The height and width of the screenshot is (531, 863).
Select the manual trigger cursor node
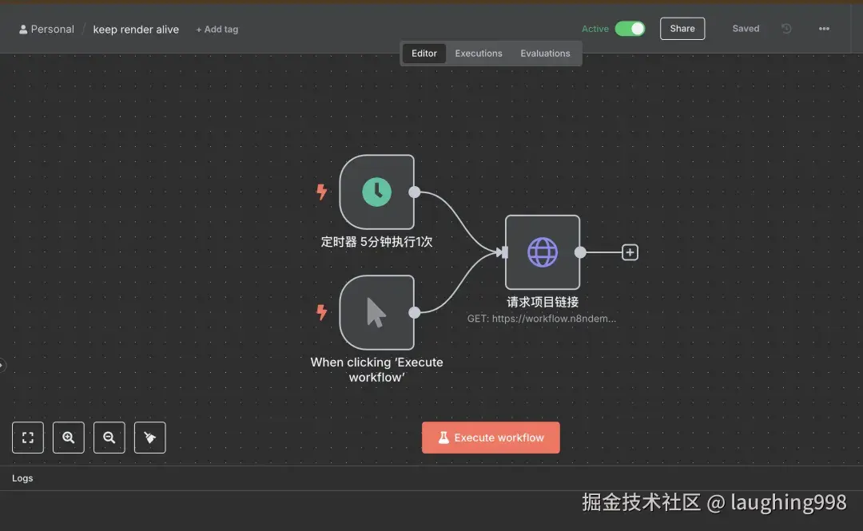coord(376,312)
